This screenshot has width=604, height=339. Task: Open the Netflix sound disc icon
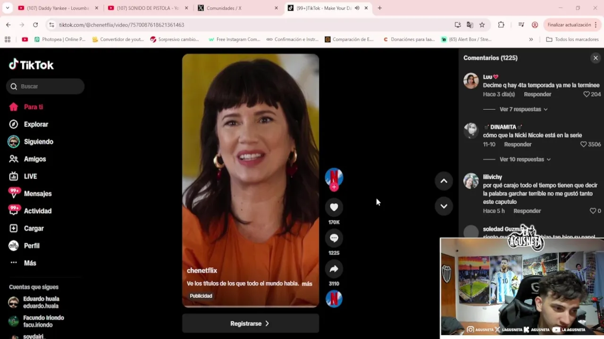click(x=334, y=299)
